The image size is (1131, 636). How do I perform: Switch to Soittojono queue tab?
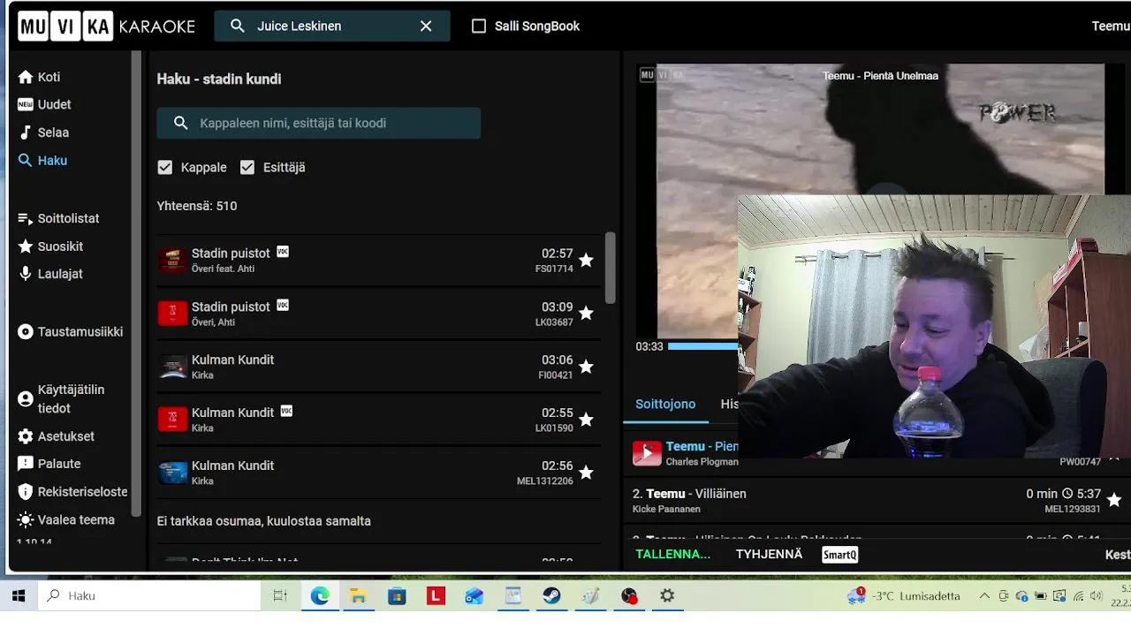click(665, 404)
